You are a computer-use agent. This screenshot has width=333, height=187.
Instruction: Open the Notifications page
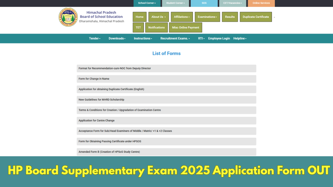[157, 27]
